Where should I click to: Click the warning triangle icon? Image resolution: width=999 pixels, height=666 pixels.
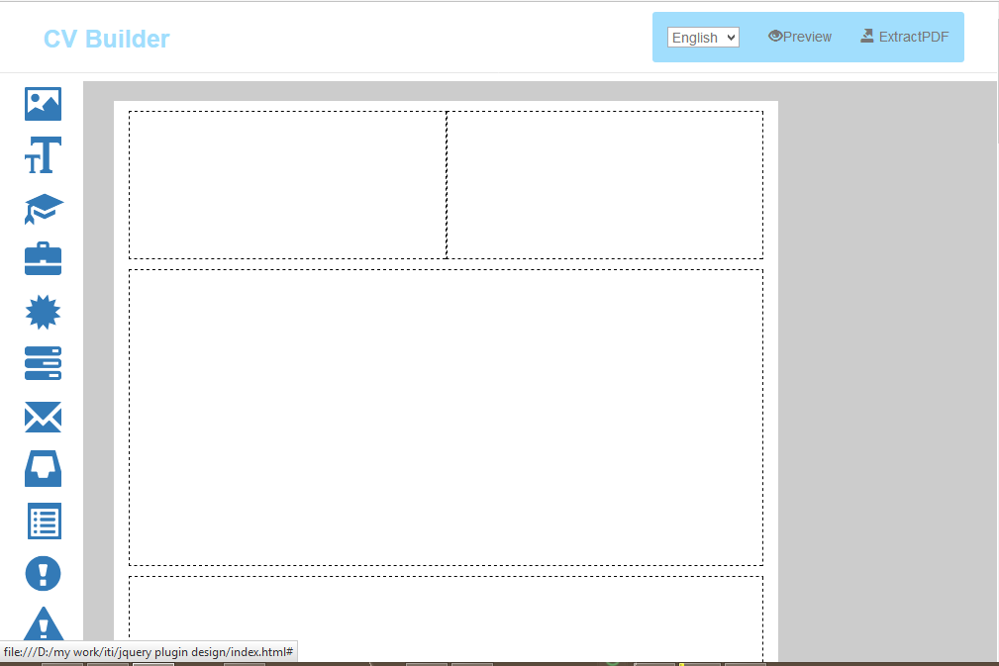point(43,625)
